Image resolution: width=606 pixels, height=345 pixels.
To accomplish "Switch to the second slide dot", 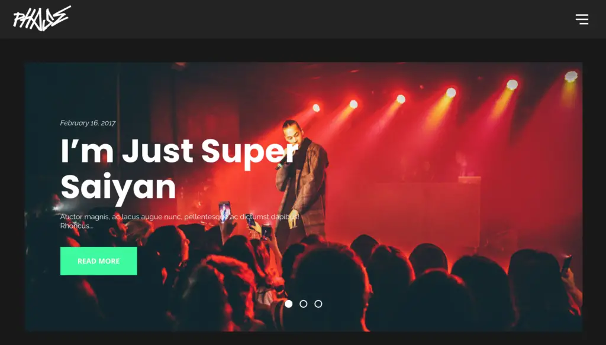I will coord(304,304).
